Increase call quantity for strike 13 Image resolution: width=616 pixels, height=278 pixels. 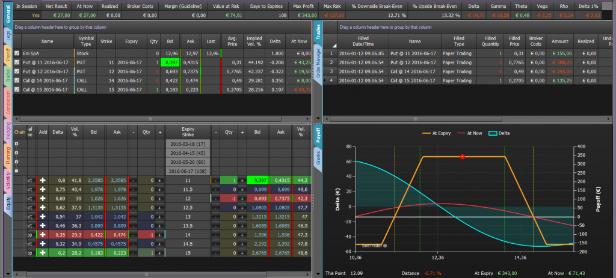[159, 216]
